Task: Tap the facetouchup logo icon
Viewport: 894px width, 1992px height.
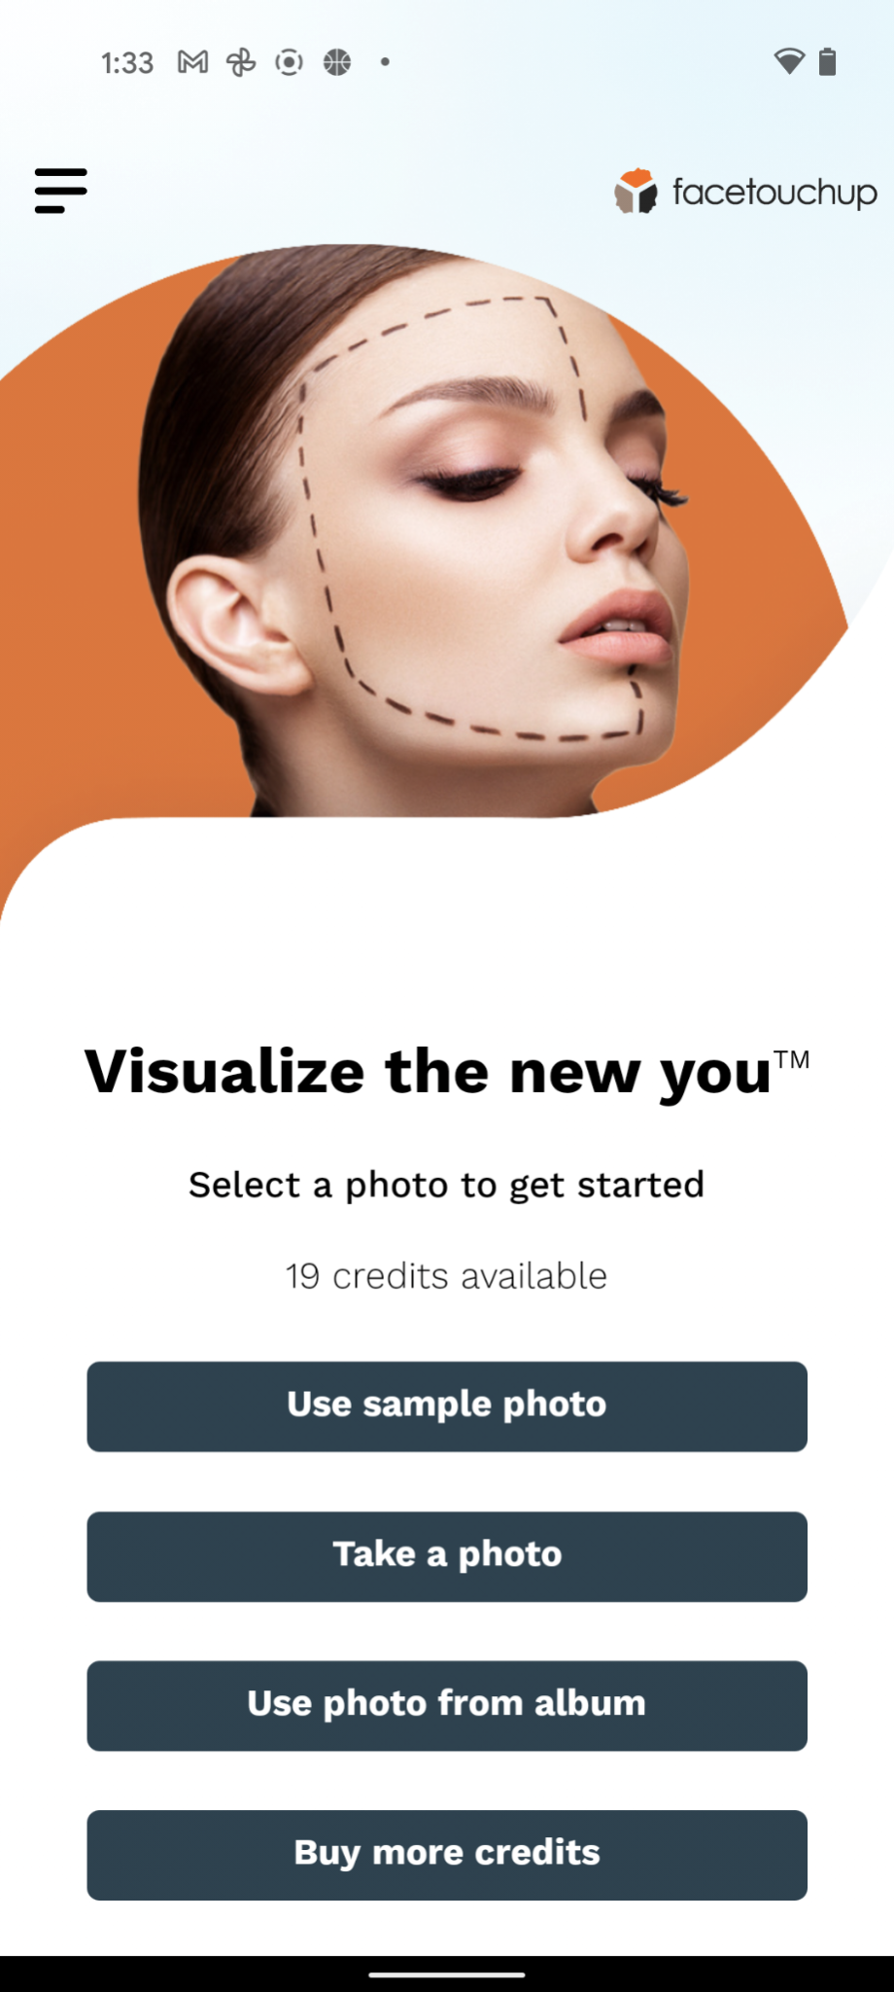Action: tap(636, 191)
